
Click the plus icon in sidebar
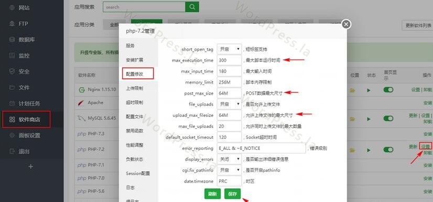click(x=31, y=167)
